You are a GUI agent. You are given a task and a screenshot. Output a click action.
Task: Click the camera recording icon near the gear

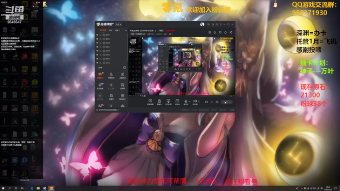tap(207, 102)
